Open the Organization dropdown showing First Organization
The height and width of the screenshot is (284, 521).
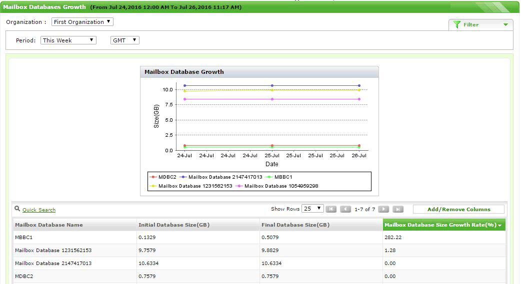[x=82, y=22]
